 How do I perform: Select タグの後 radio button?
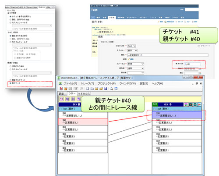click(27, 54)
